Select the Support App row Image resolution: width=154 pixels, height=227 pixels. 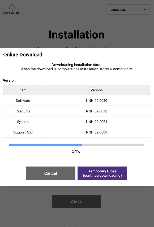coord(76,132)
